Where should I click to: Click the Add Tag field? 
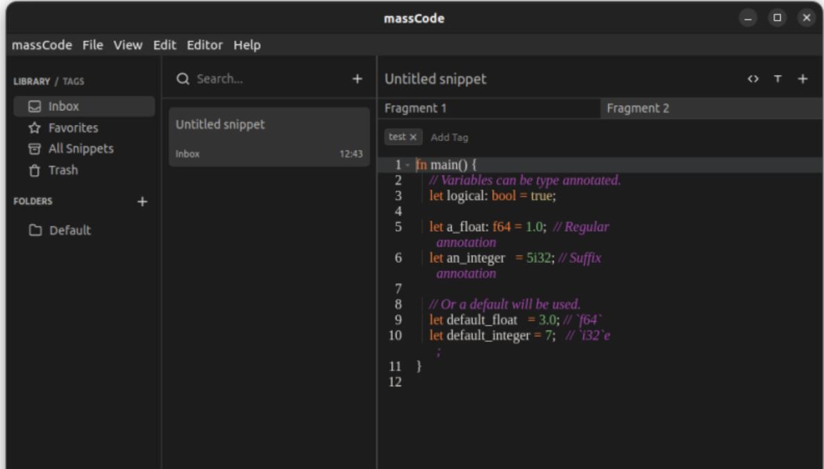pos(449,137)
